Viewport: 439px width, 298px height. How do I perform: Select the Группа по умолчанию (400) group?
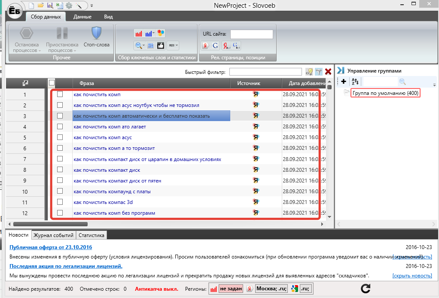click(x=385, y=93)
